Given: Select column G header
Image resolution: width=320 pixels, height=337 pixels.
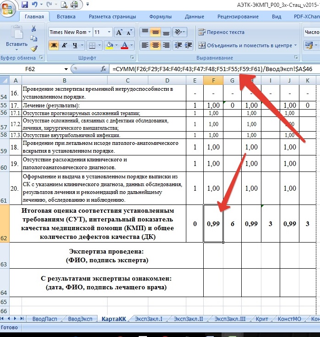Looking at the screenshot, I should [x=232, y=81].
